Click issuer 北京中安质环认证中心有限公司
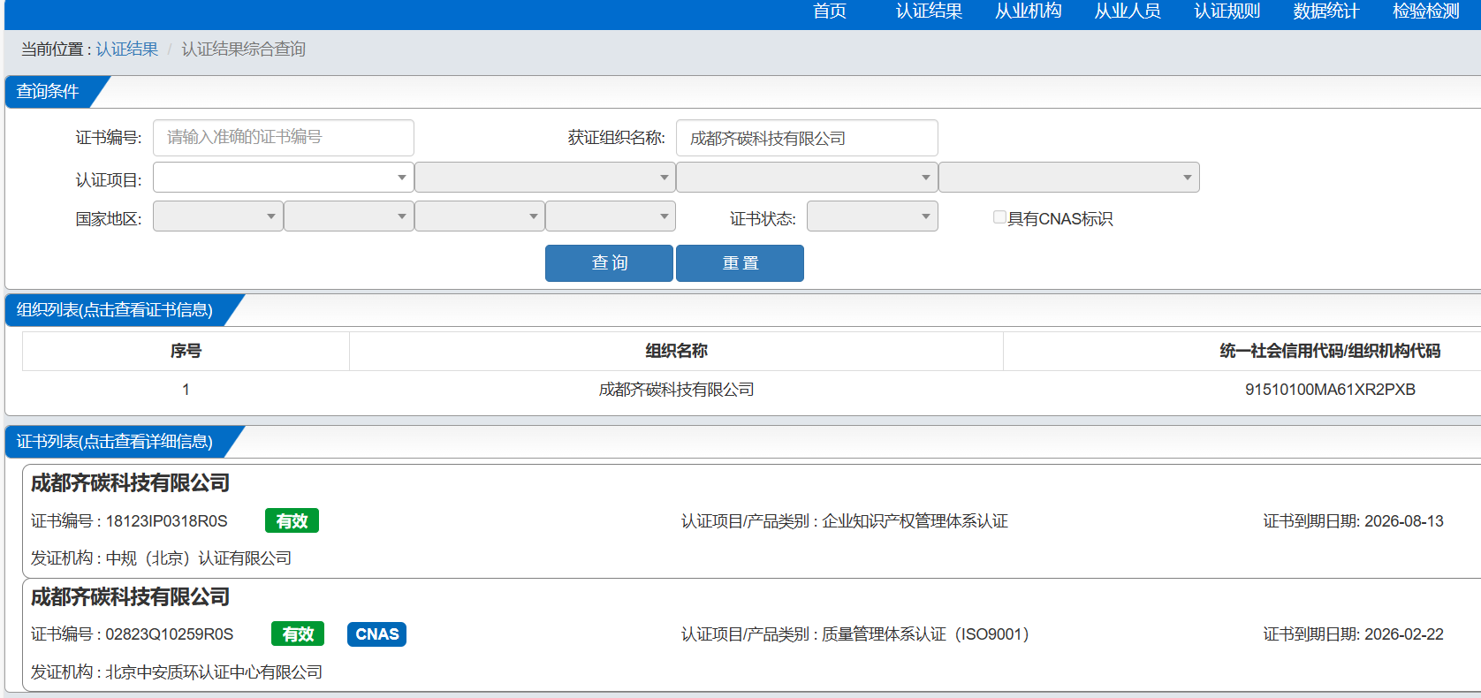This screenshot has width=1481, height=698. click(x=214, y=672)
